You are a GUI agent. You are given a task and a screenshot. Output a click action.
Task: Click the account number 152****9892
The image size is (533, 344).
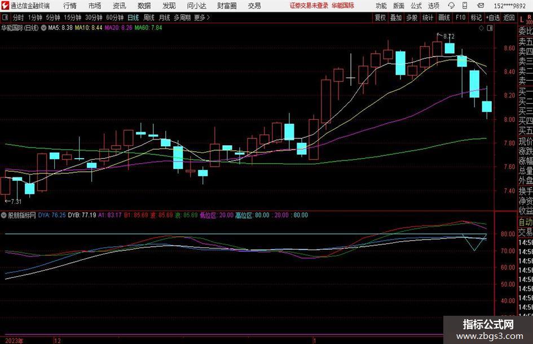click(x=509, y=6)
